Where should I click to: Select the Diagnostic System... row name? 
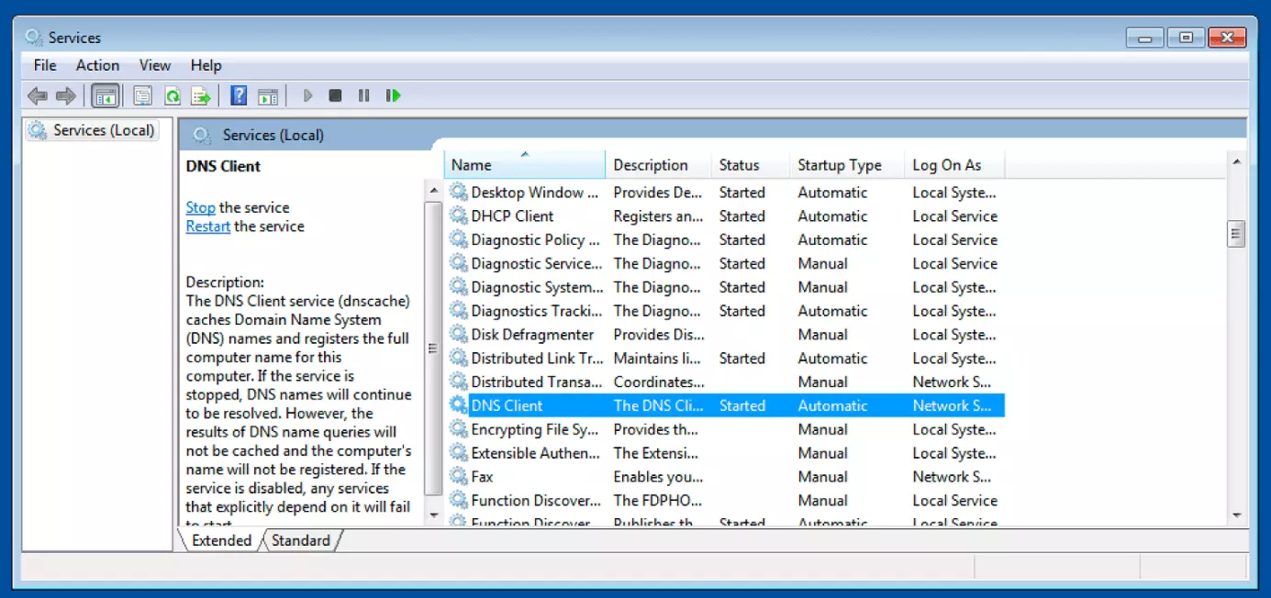coord(536,288)
